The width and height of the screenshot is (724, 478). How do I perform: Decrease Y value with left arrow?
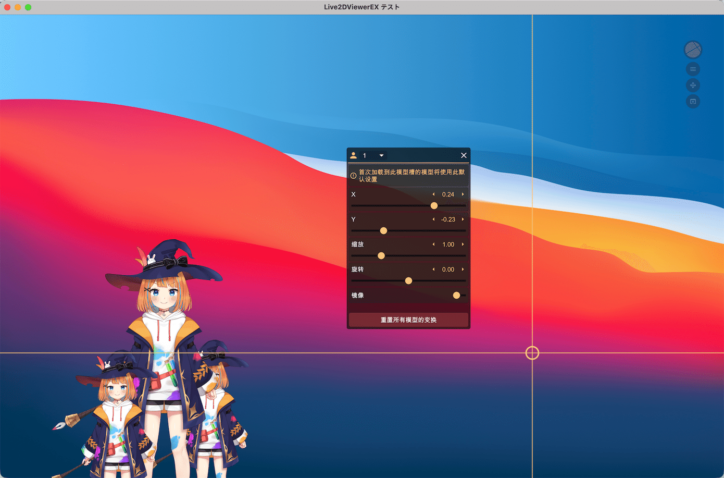coord(433,219)
